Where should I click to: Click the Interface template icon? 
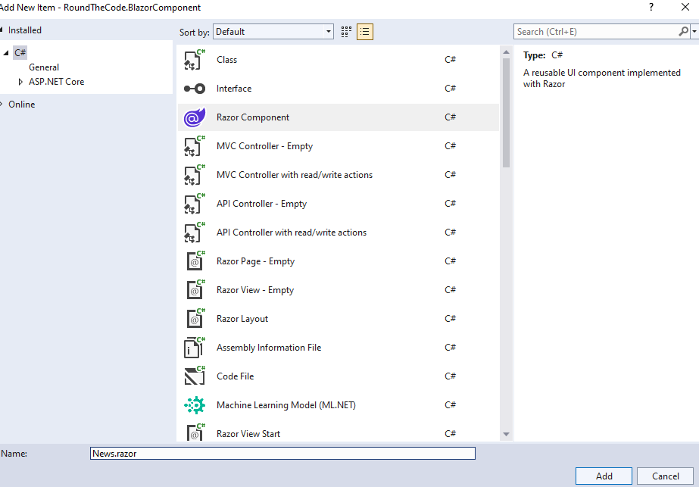(x=195, y=89)
